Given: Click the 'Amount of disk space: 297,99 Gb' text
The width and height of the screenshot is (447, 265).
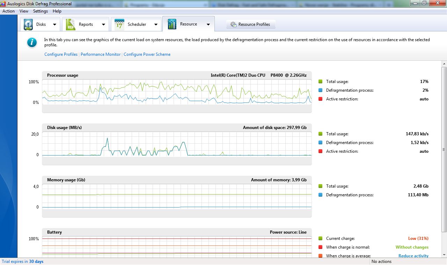Looking at the screenshot, I should click(275, 128).
